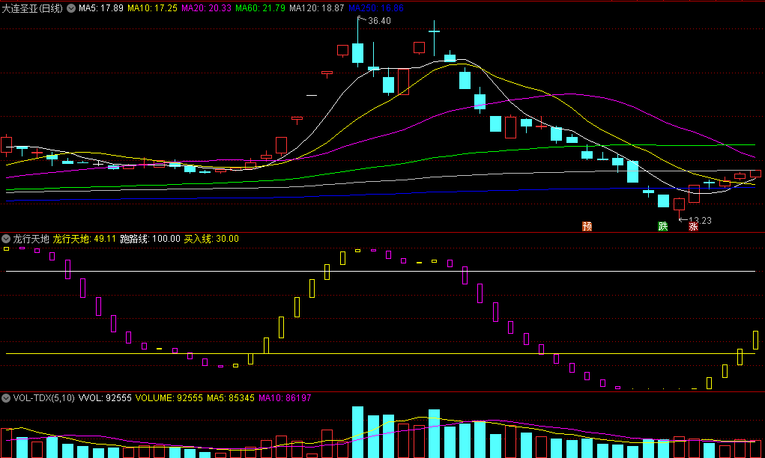The height and width of the screenshot is (458, 765).
Task: Click volume MA10: 86197 label
Action: point(285,398)
